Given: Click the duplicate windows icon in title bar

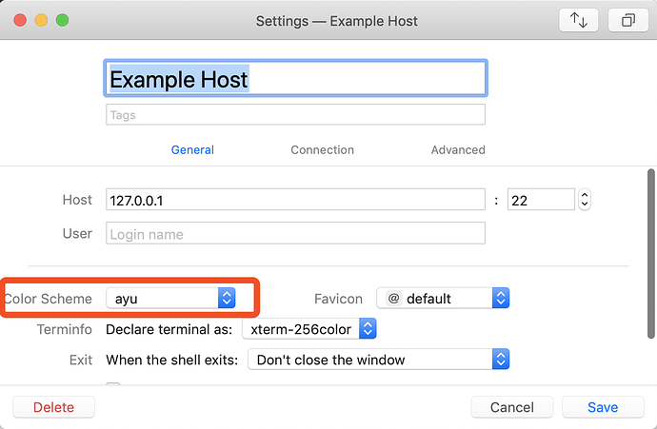Looking at the screenshot, I should click(627, 20).
